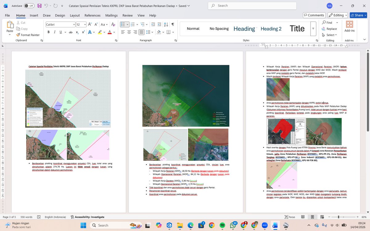This screenshot has height=231, width=370.
Task: Open the Comments pane
Action: click(314, 15)
